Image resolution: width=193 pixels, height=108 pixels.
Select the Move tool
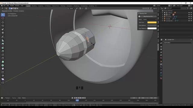click(x=3, y=22)
